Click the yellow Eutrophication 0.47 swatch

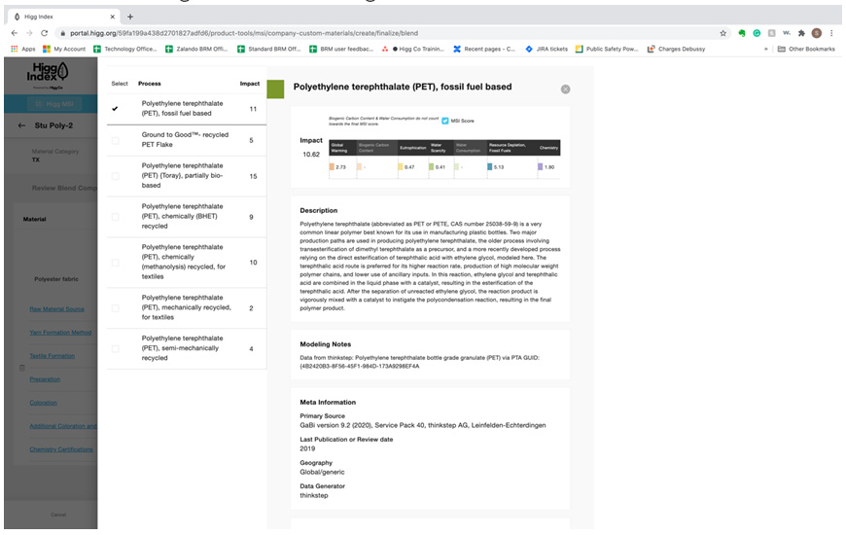(x=401, y=166)
